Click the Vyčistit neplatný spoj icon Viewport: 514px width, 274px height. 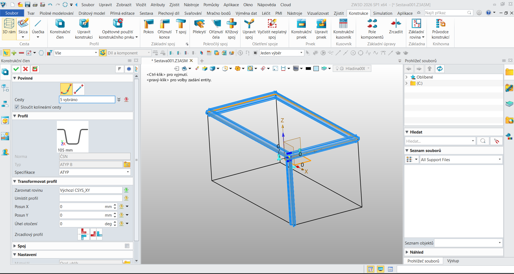(x=272, y=29)
